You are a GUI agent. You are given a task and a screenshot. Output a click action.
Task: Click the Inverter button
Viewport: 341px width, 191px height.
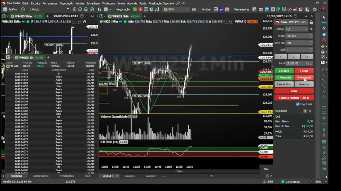[x=304, y=84]
